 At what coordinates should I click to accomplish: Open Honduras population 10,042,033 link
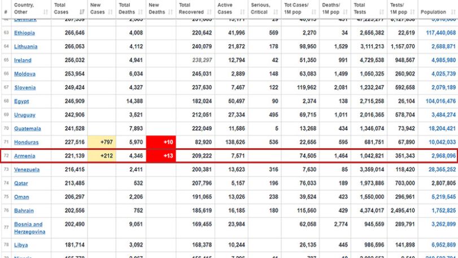point(442,142)
